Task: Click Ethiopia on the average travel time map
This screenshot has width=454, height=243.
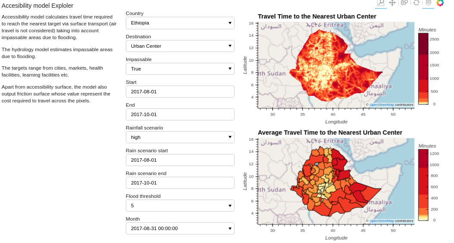Action: click(332, 185)
